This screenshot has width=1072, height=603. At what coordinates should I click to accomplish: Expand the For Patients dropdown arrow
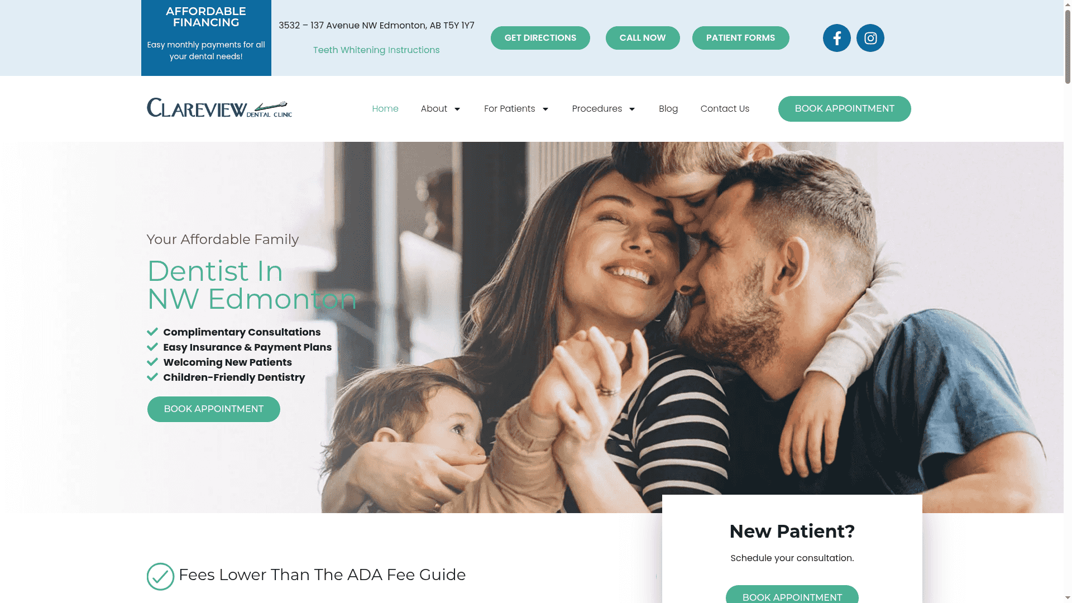[x=545, y=109]
